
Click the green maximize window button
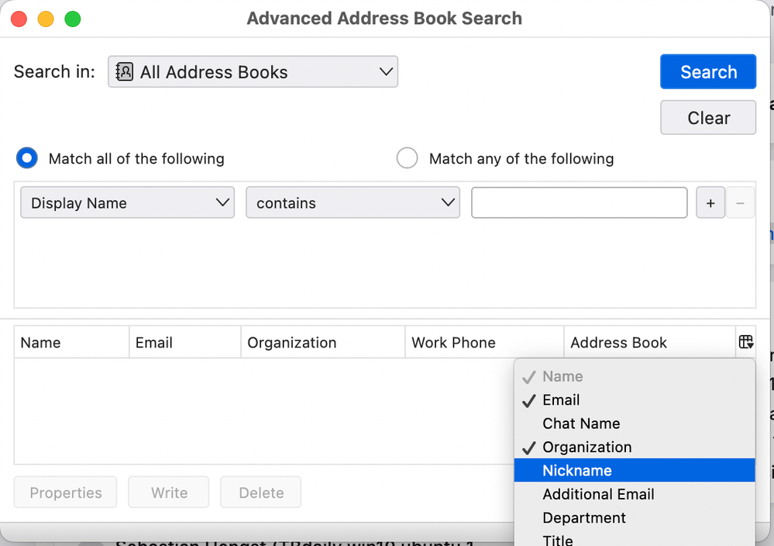(72, 19)
